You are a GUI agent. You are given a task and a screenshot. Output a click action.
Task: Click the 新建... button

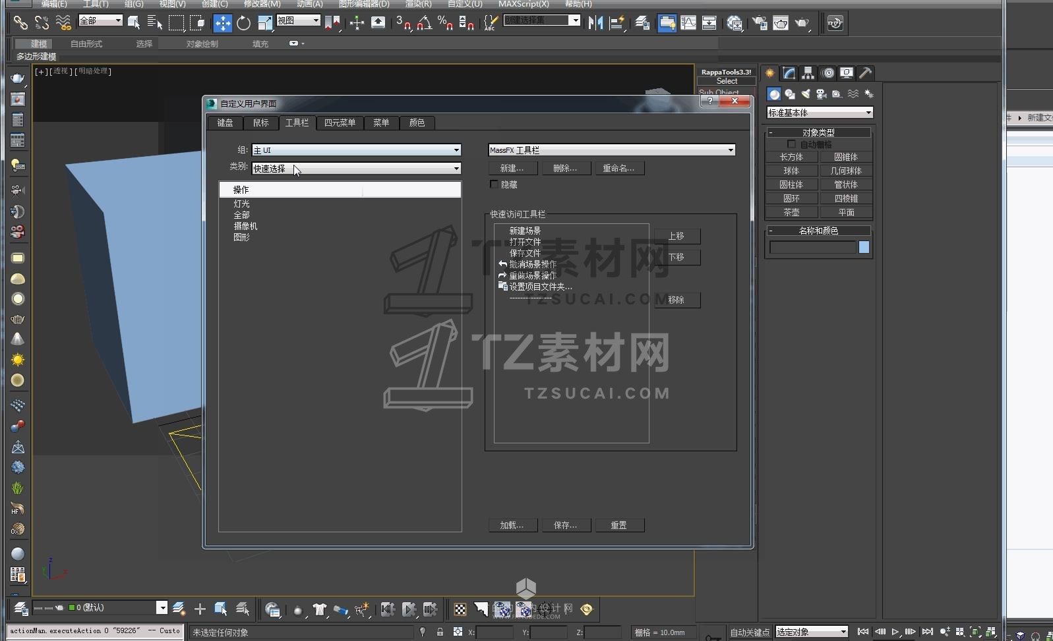click(x=512, y=169)
